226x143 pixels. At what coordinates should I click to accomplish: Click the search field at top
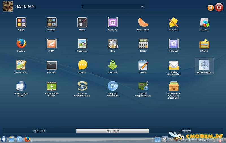(113, 6)
